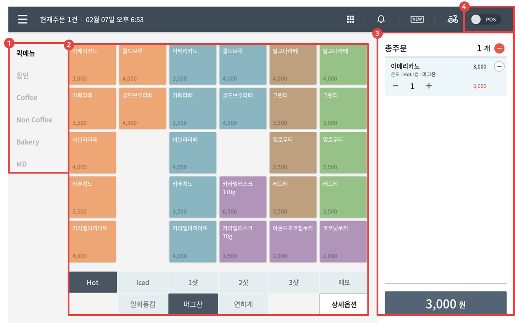
Task: Add orange 카푸치노 tile
Action: click(x=93, y=197)
